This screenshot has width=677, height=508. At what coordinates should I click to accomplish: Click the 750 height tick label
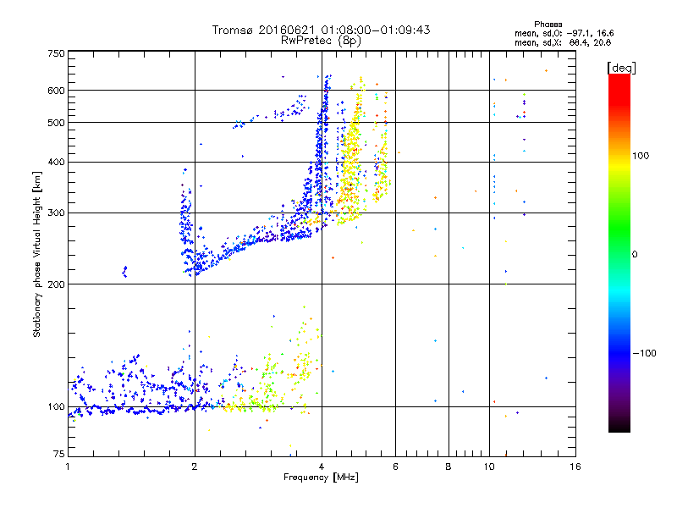[x=56, y=53]
